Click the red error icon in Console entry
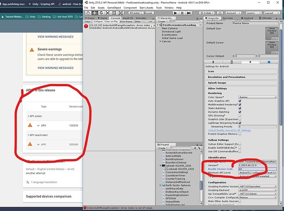 click(x=86, y=27)
